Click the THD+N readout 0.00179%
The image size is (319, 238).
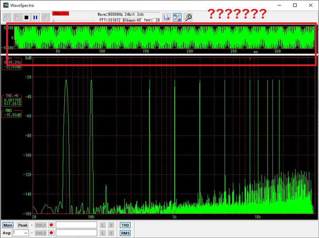coord(12,100)
